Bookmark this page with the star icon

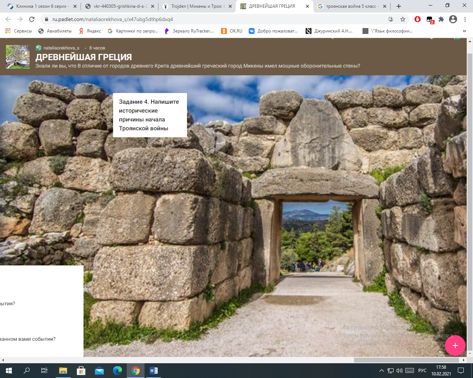pyautogui.click(x=403, y=19)
